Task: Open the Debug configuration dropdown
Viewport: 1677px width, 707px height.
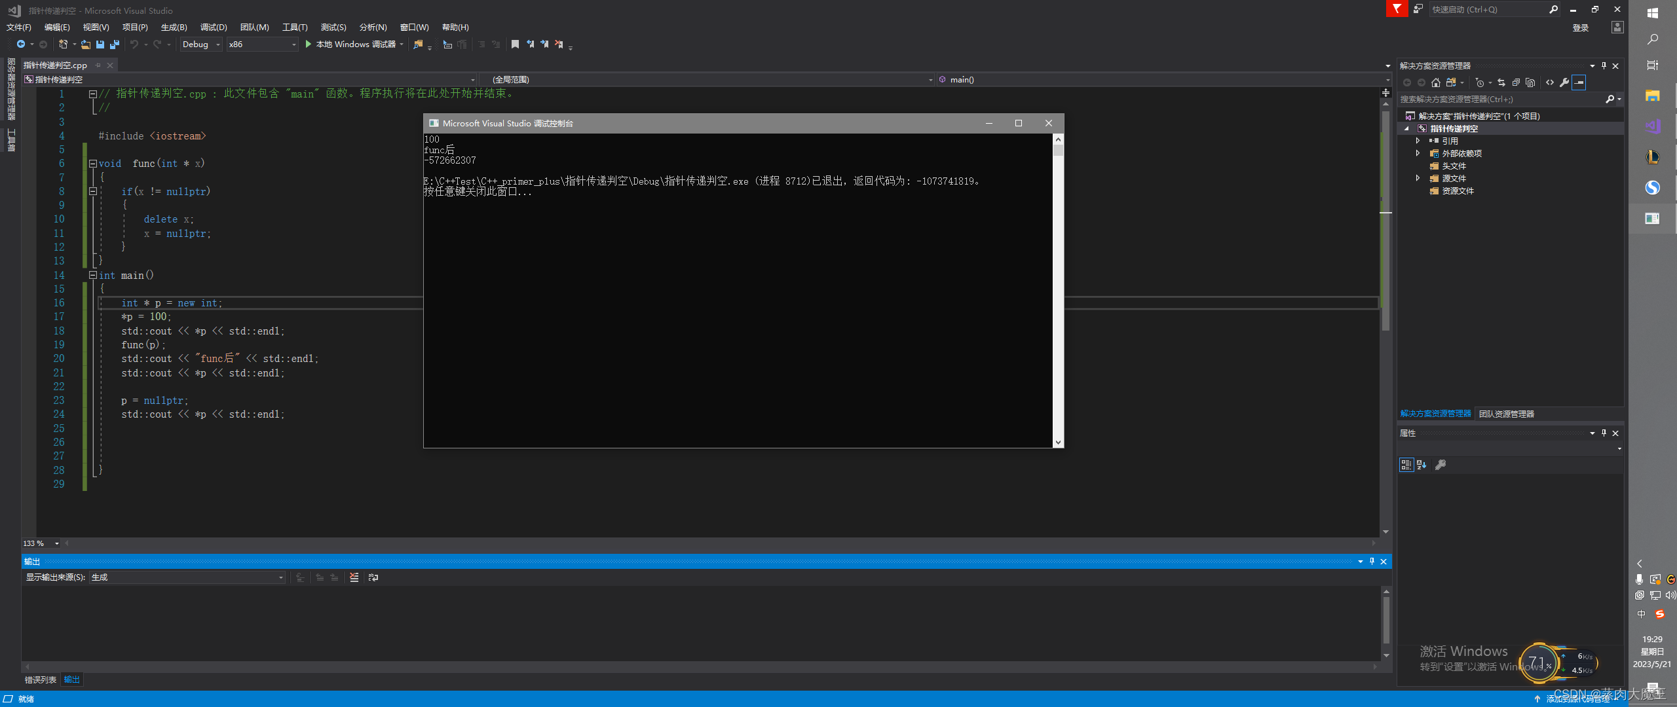Action: coord(217,45)
